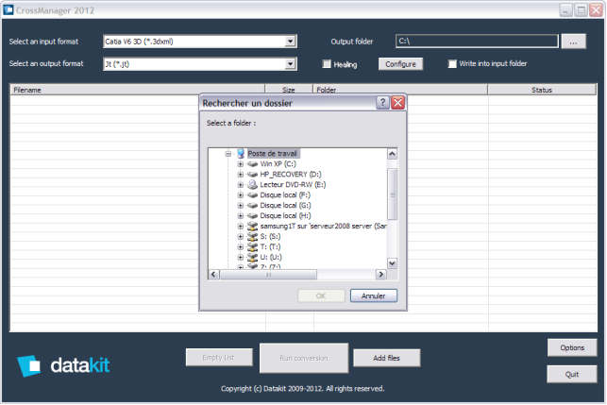The width and height of the screenshot is (607, 405).
Task: Click the folder tree horizontal scrollbar thumb
Action: (x=268, y=275)
